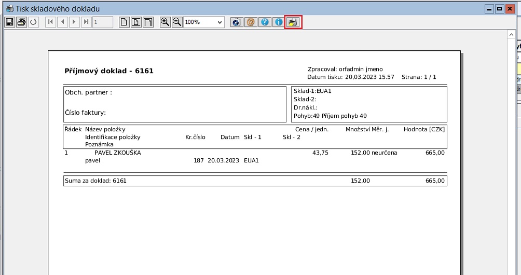Click the page number input field

(102, 22)
